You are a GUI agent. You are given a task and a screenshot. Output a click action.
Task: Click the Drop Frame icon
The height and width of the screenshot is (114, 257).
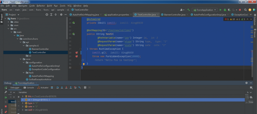coord(75,88)
